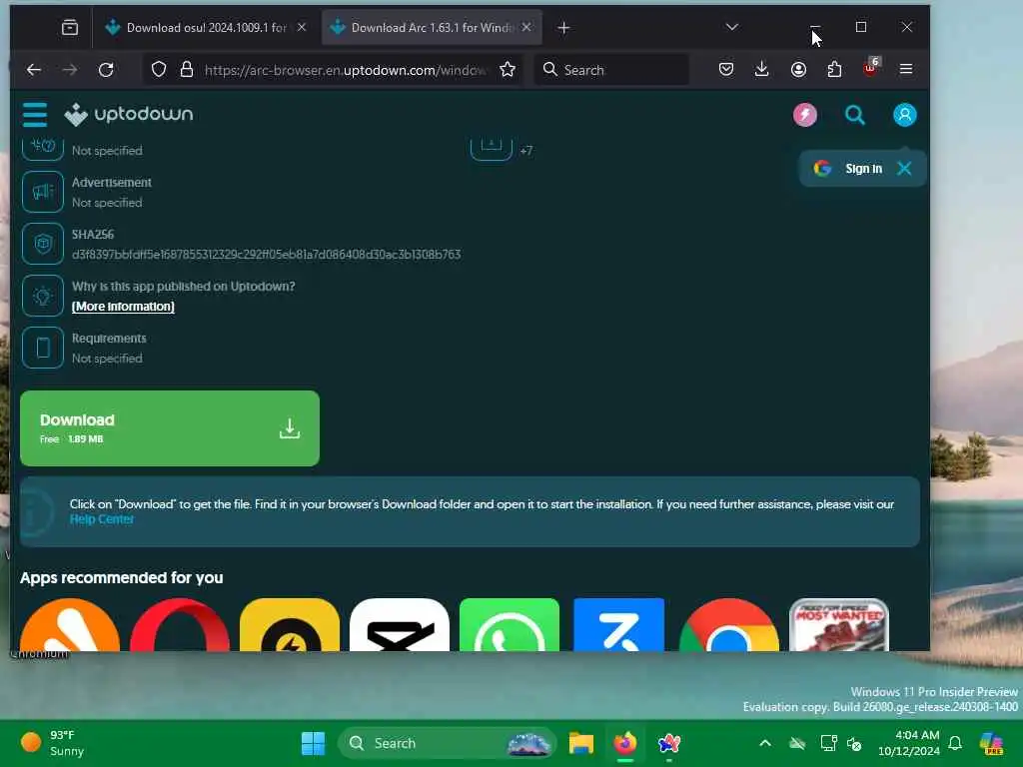The width and height of the screenshot is (1023, 767).
Task: Open the notifications bell
Action: tap(955, 743)
